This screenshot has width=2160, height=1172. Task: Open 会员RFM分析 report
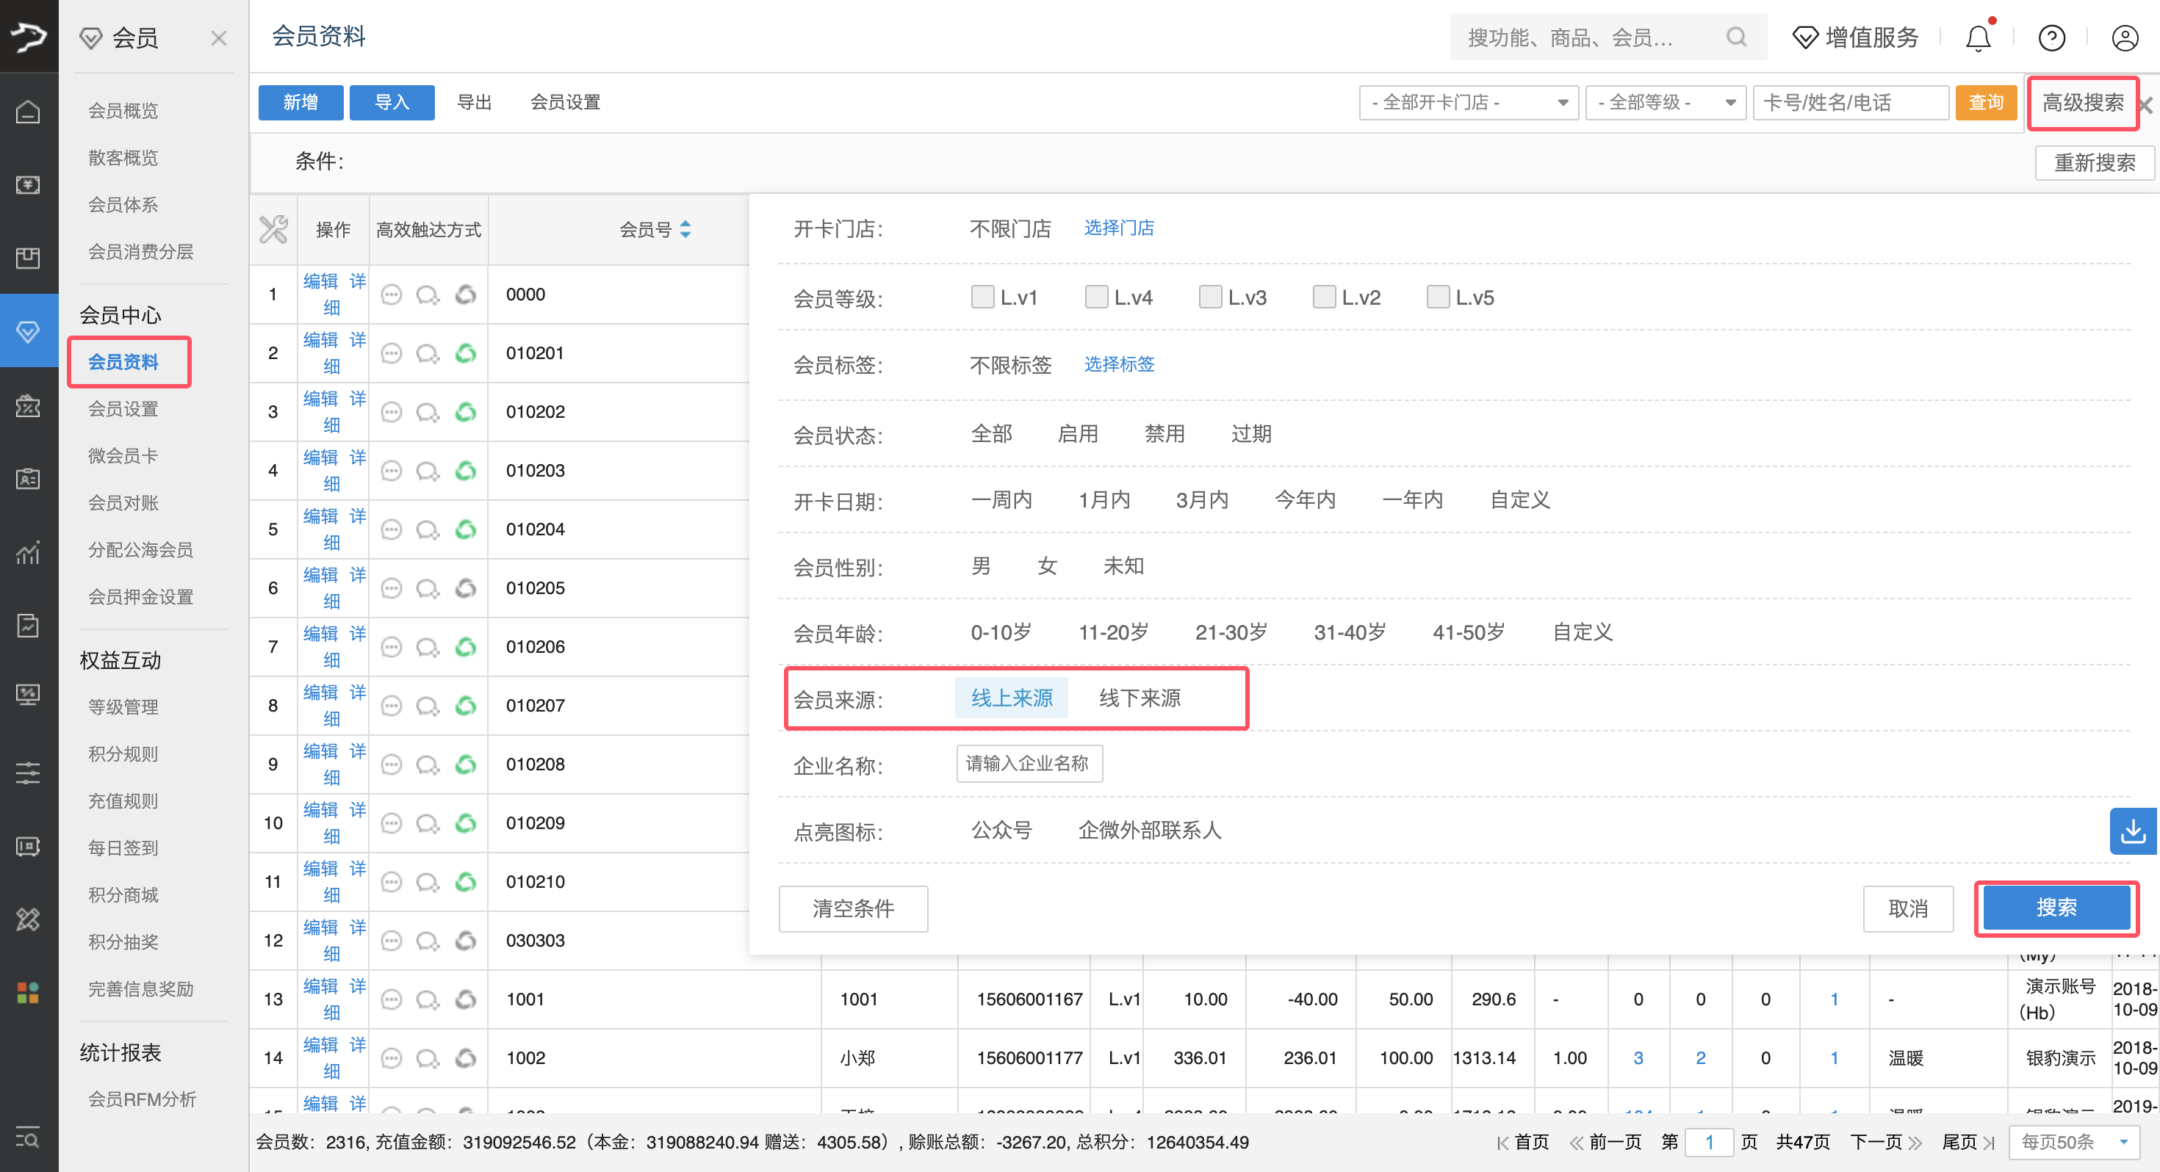(142, 1099)
